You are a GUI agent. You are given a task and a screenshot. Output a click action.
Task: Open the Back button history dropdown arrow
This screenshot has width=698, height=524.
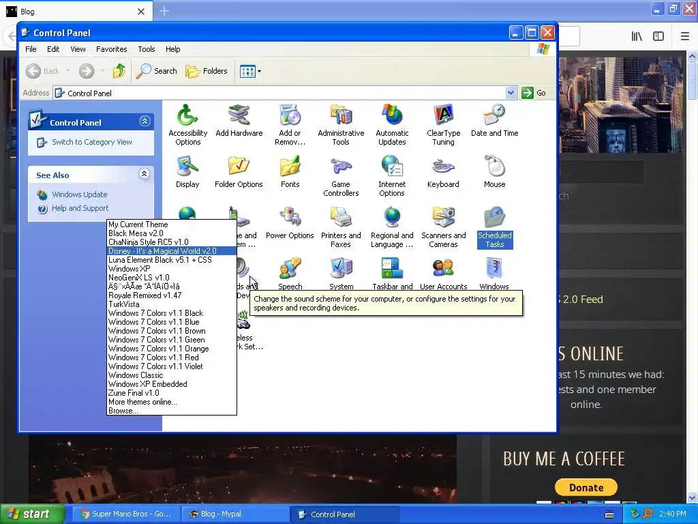click(x=67, y=71)
